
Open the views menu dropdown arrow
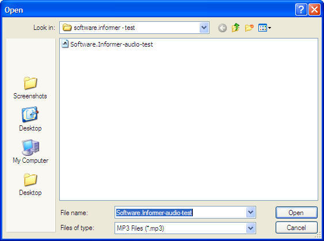pos(270,28)
